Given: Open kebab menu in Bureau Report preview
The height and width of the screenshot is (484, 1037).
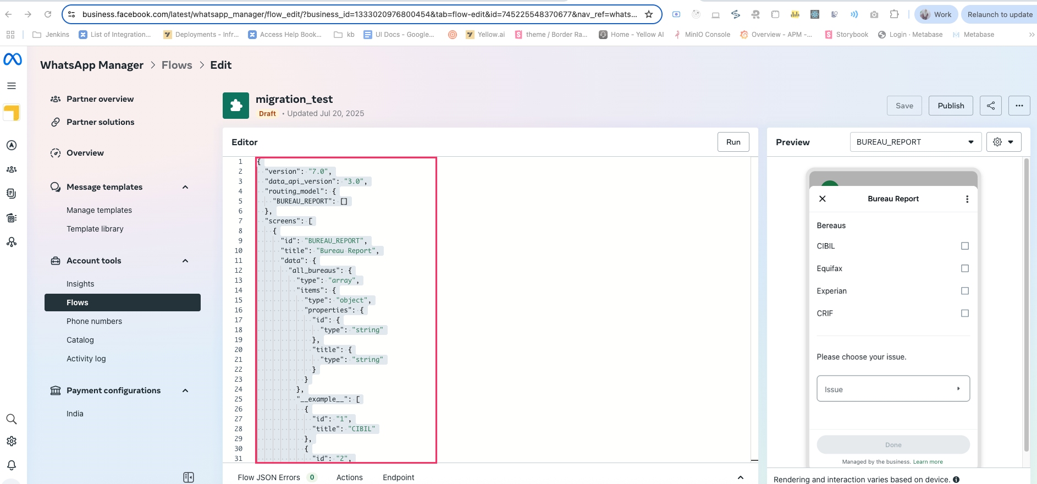Looking at the screenshot, I should tap(967, 199).
